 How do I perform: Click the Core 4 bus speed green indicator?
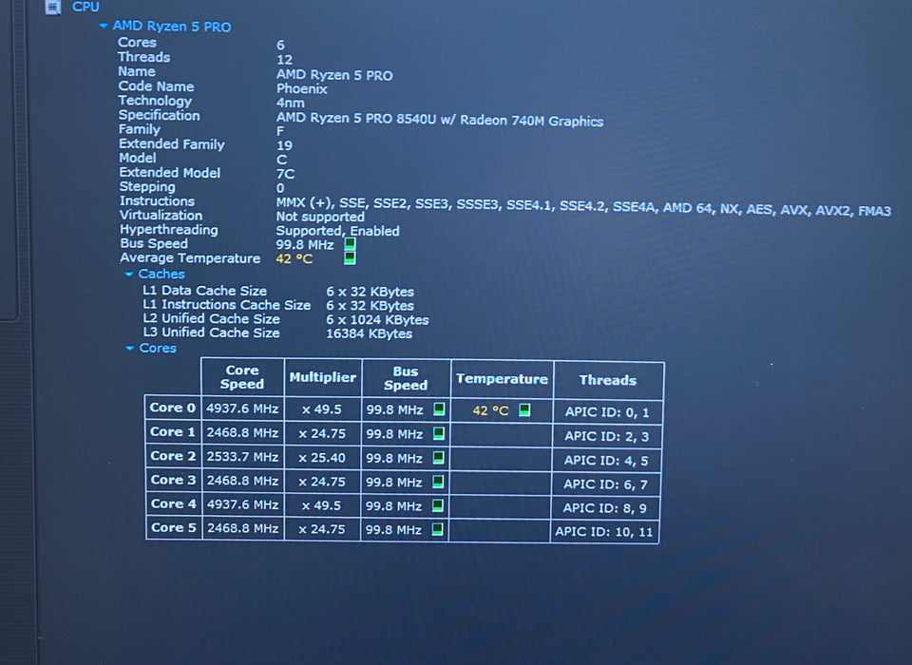coord(438,505)
